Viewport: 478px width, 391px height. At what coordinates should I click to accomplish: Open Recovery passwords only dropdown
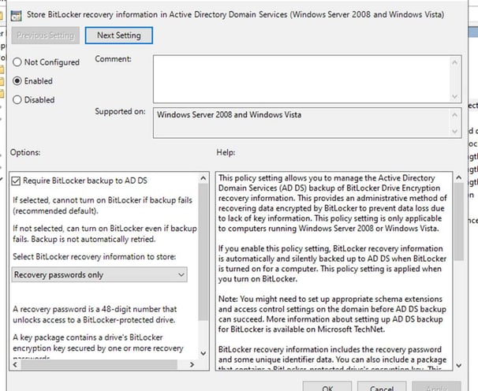(x=99, y=275)
